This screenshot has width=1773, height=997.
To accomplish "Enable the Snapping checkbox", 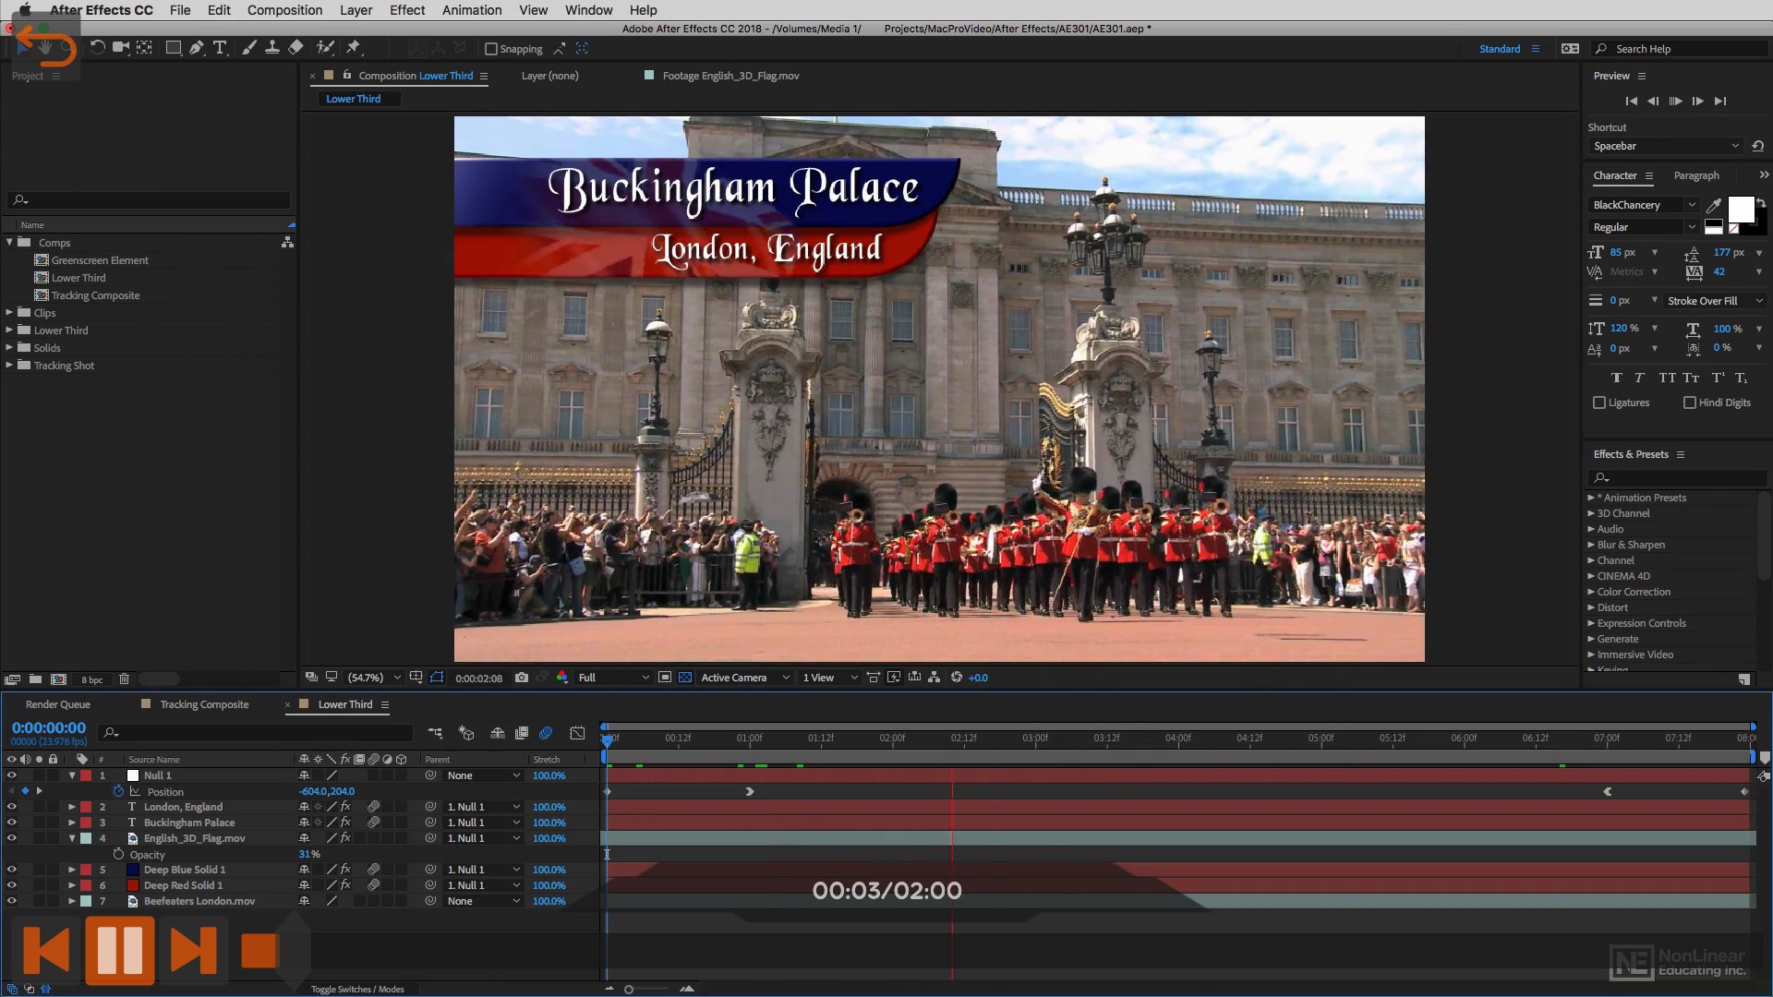I will point(491,49).
